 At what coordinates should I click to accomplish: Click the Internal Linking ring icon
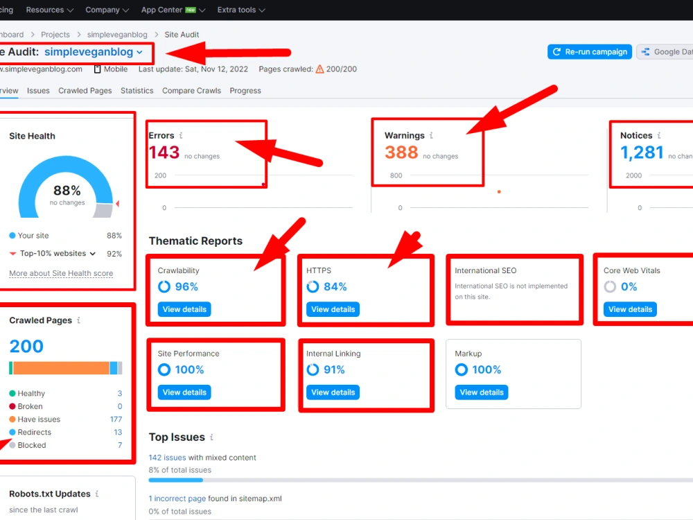(x=313, y=370)
